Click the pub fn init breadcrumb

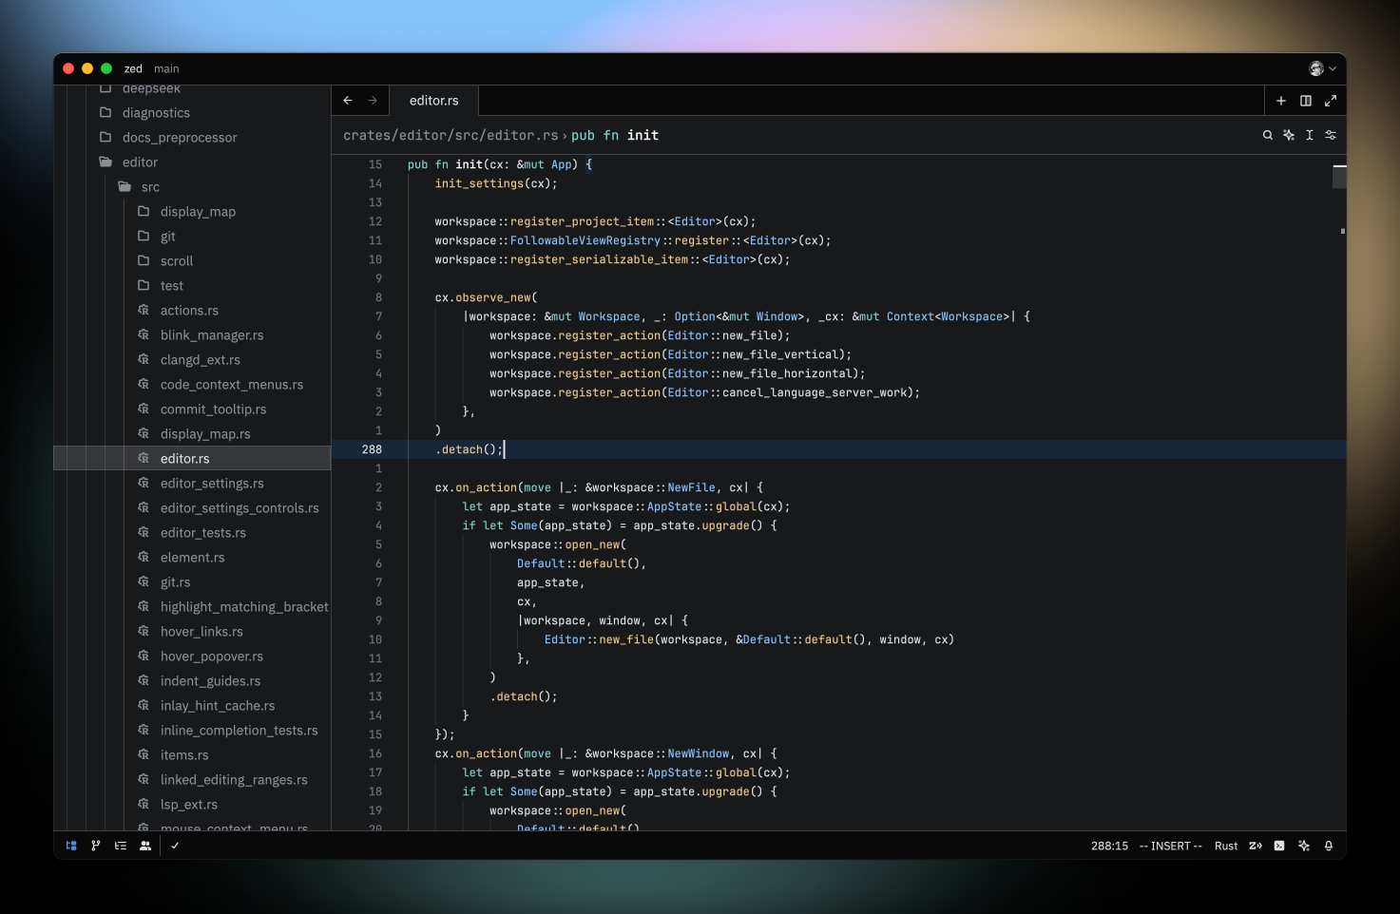615,135
